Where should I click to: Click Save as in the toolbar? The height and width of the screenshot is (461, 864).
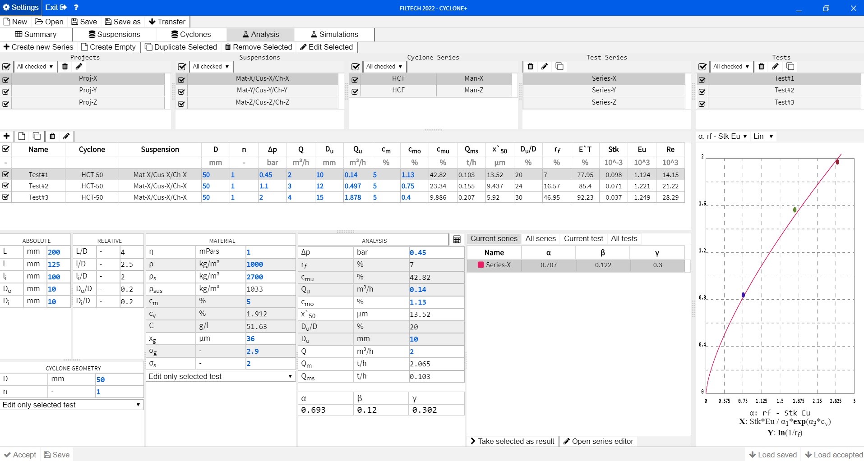tap(123, 22)
